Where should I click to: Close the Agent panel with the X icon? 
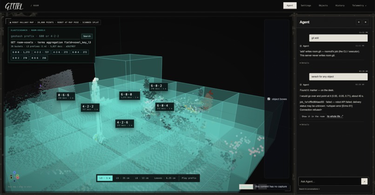pyautogui.click(x=365, y=22)
